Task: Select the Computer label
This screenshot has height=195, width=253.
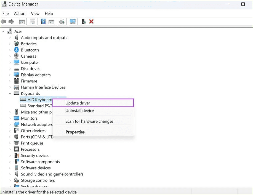Action: [x=30, y=62]
